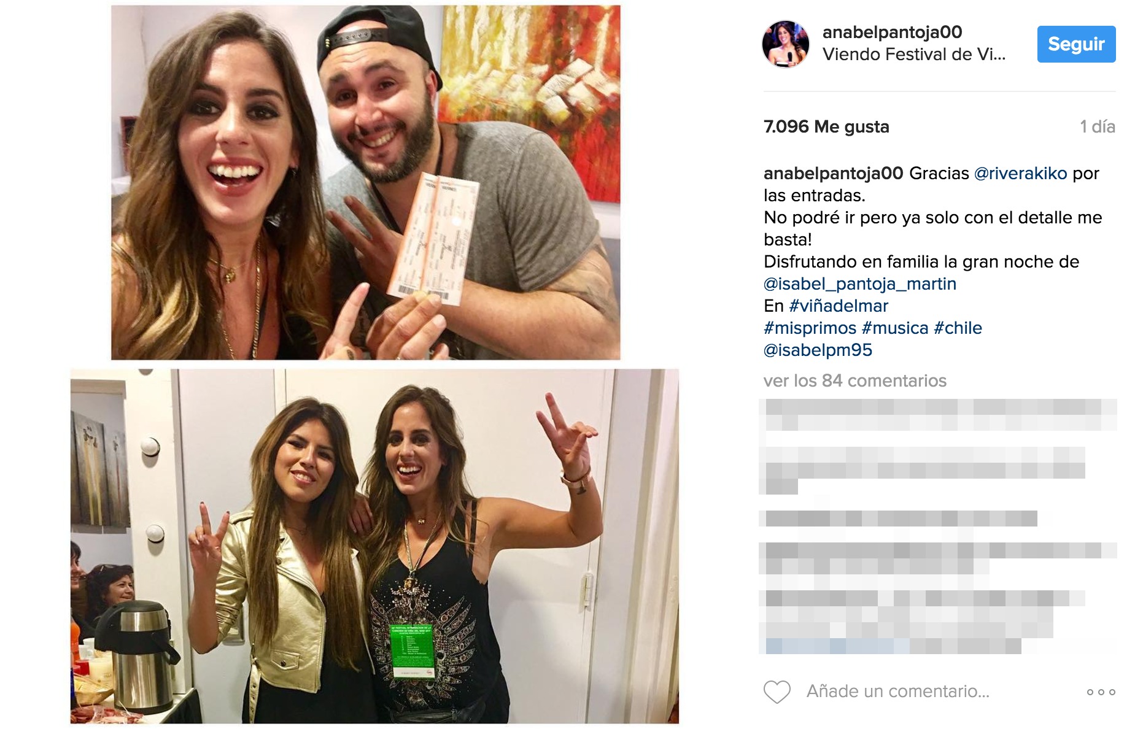Open the @isabel_pantoja_martin profile mention
Image resolution: width=1143 pixels, height=729 pixels.
click(x=859, y=284)
